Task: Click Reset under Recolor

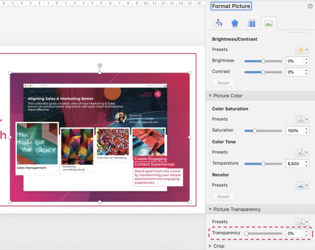Action: [223, 197]
